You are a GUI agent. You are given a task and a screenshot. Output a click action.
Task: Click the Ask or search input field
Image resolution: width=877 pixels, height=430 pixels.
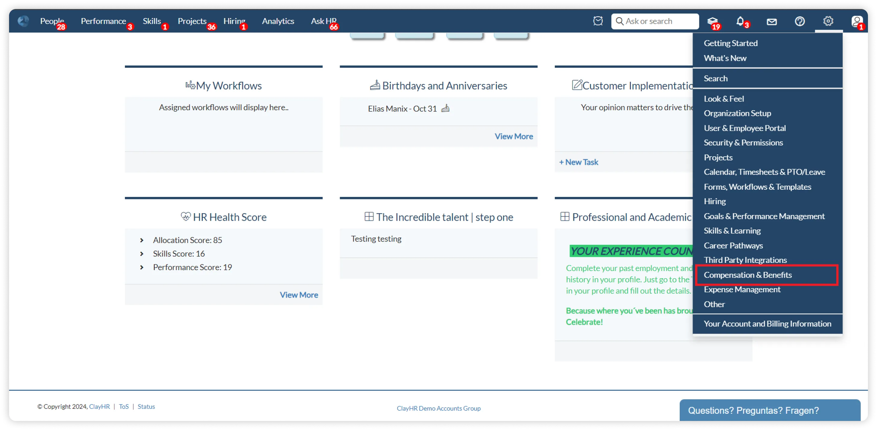[659, 21]
